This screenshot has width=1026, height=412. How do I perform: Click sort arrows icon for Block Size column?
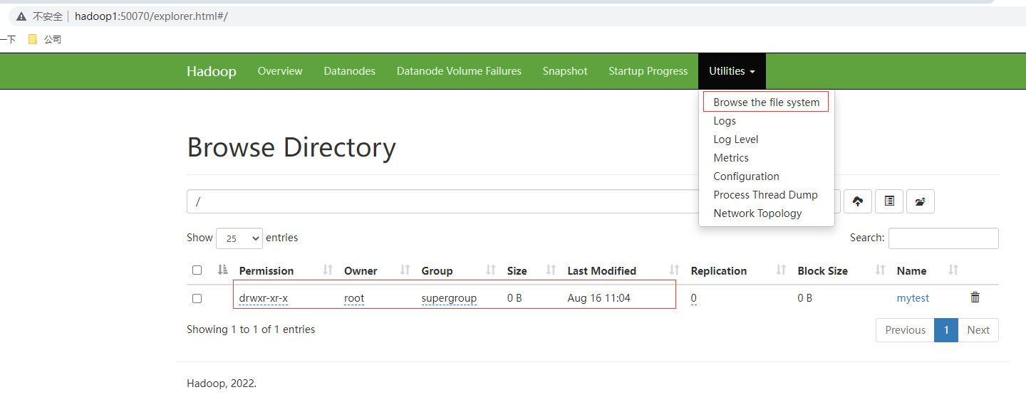click(881, 270)
